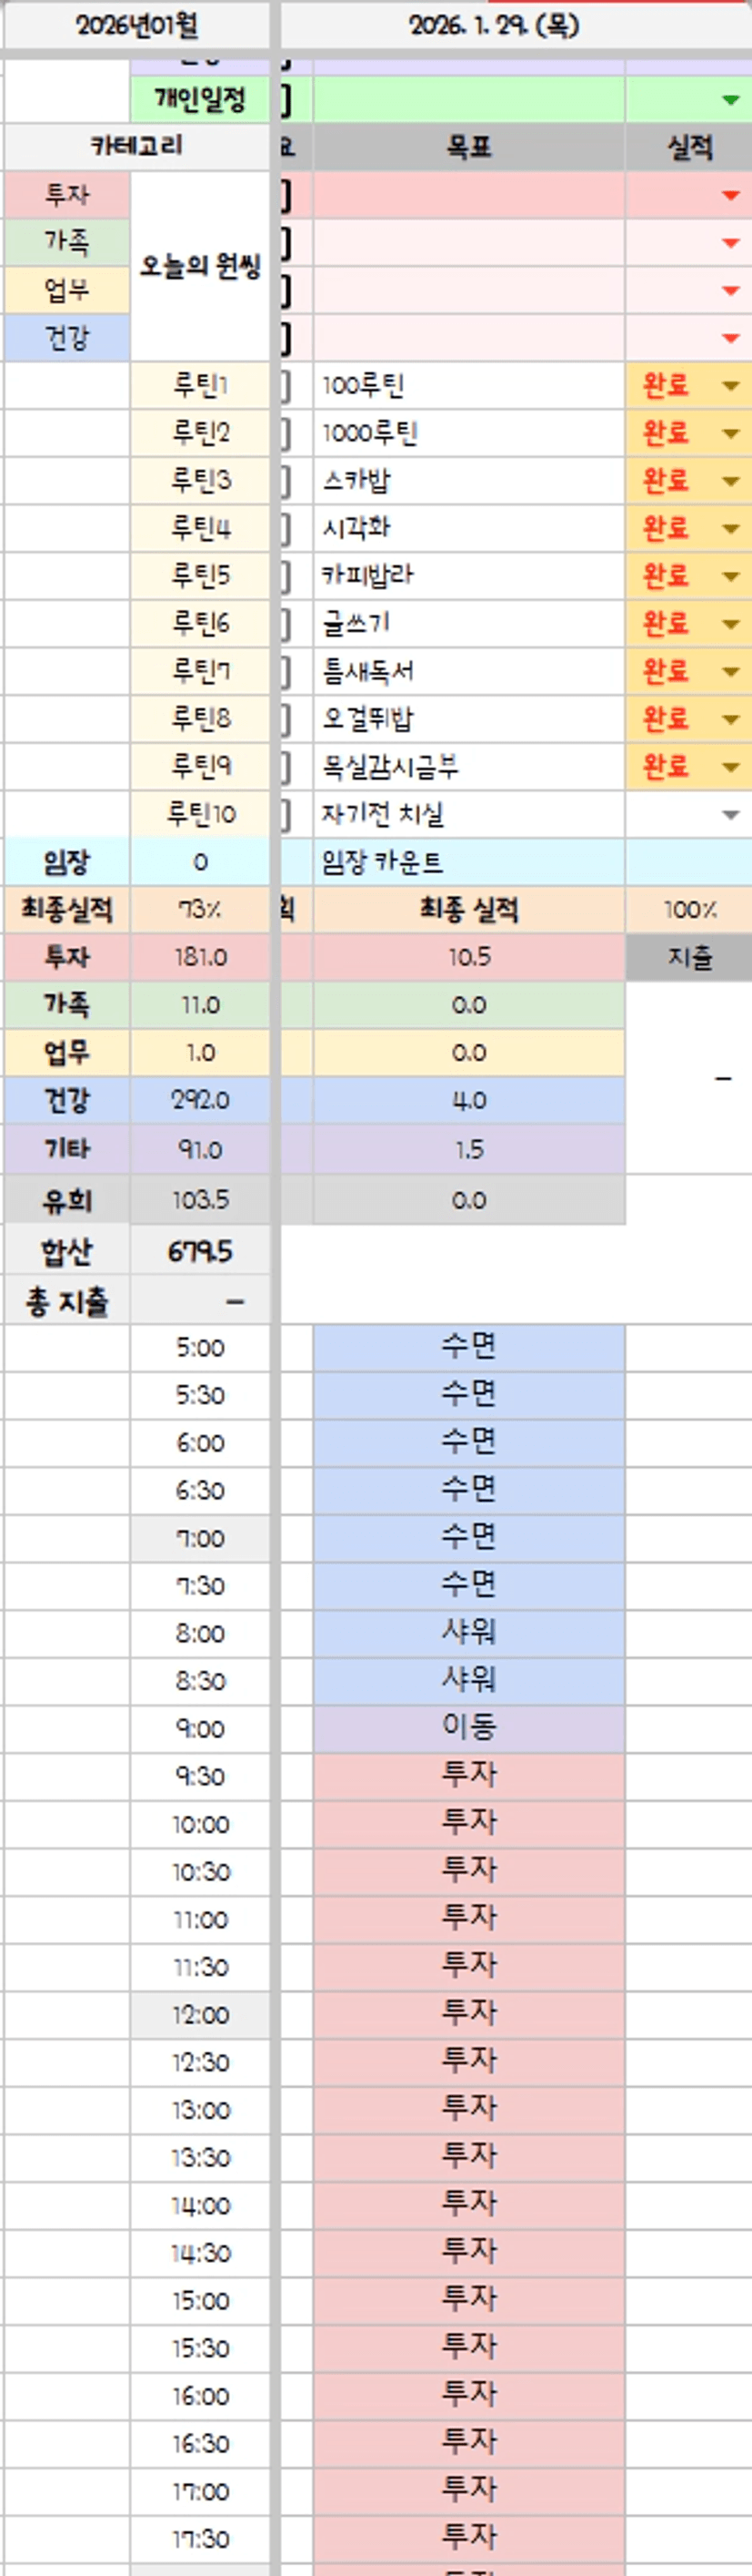This screenshot has height=2576, width=752.
Task: Toggle the checkbox next to 오걸뛰밥
Action: pos(285,719)
